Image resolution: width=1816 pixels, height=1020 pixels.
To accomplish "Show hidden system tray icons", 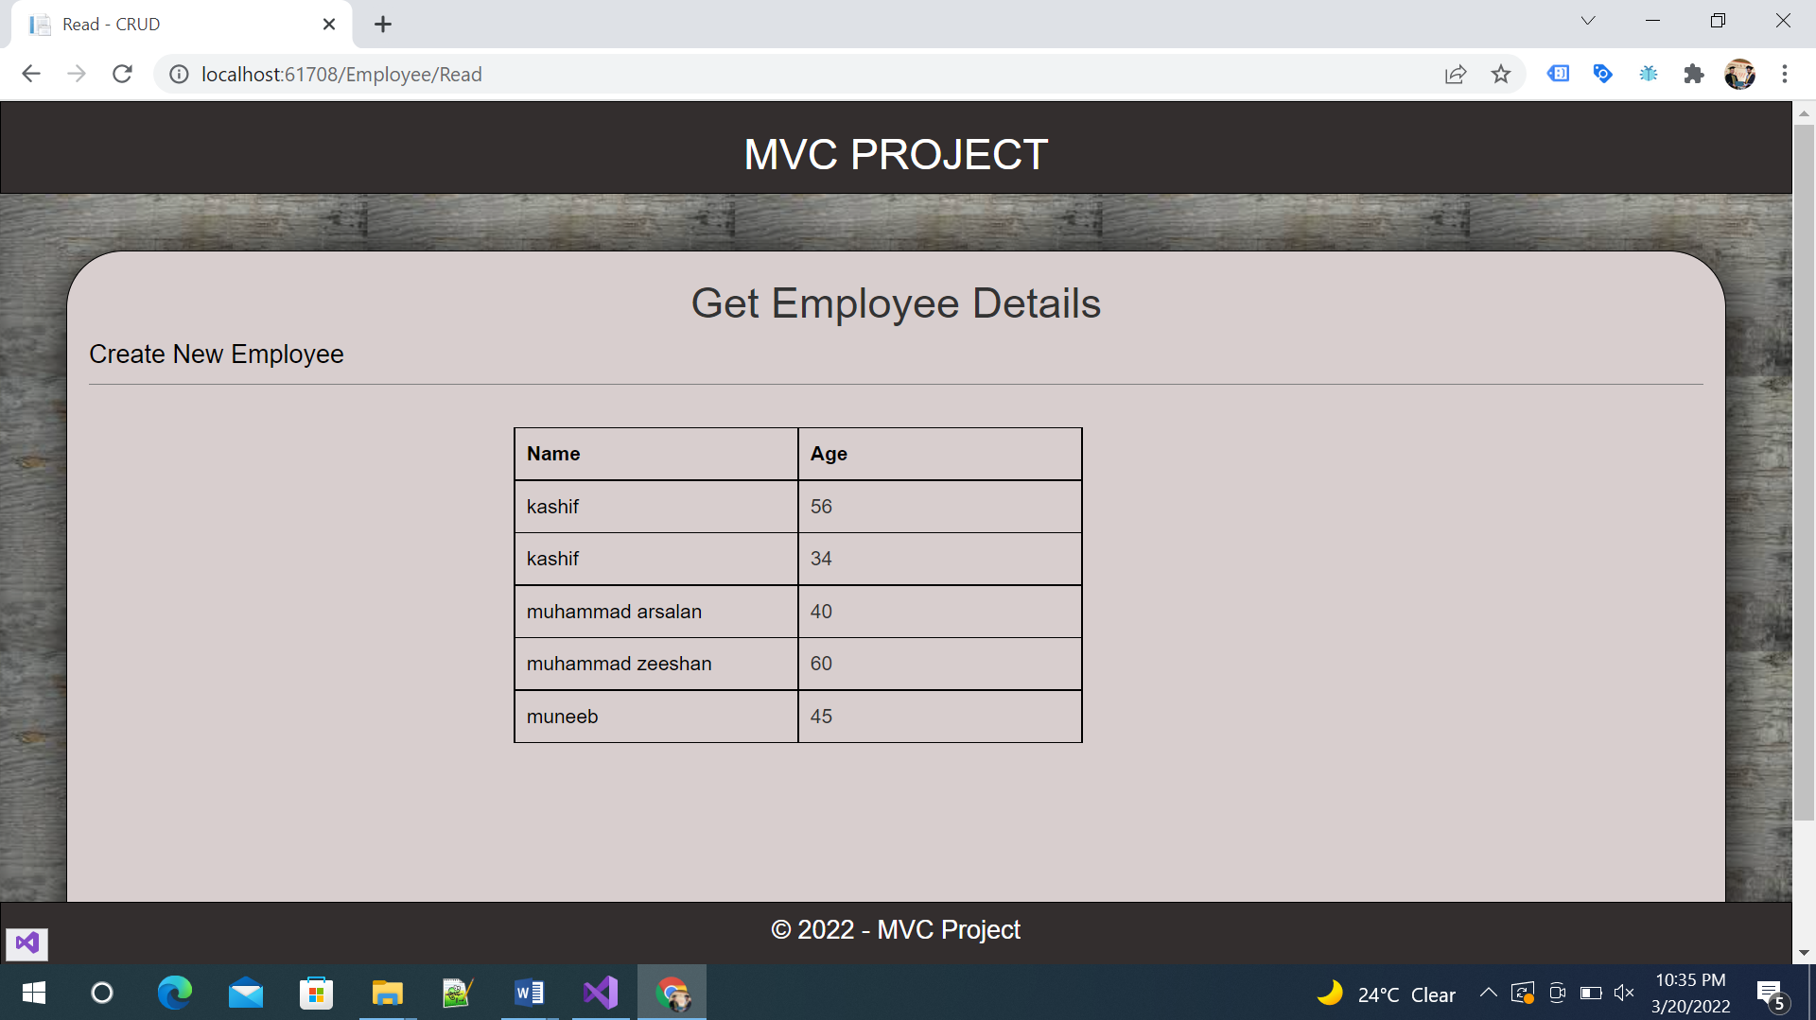I will [x=1488, y=993].
